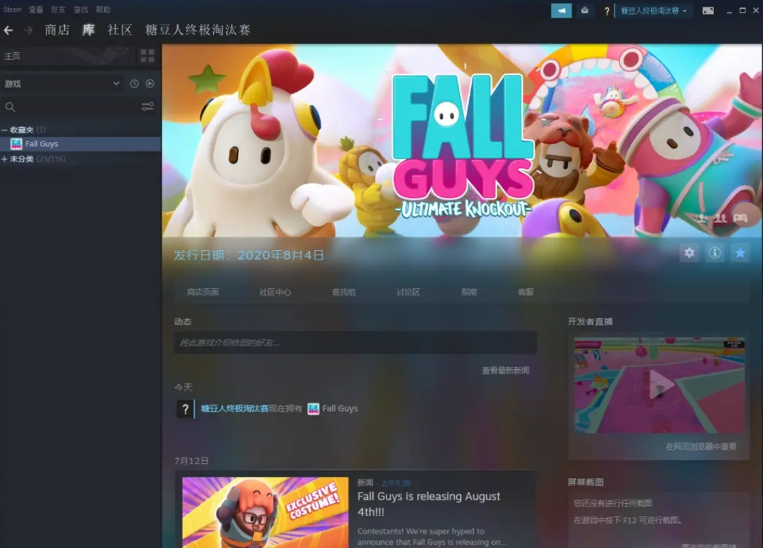
Task: Open advanced filter sliders icon
Action: pyautogui.click(x=148, y=107)
